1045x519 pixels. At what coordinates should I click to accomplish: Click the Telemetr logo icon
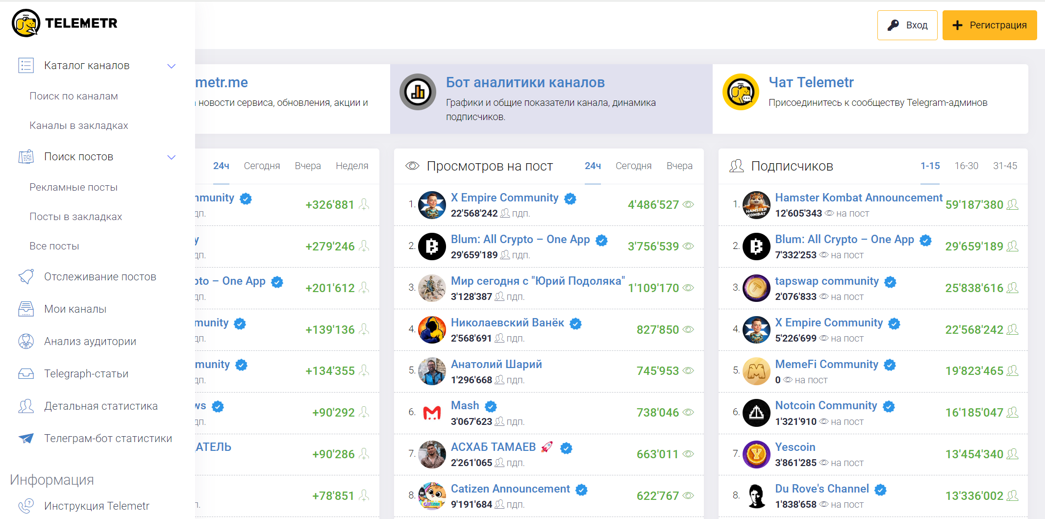point(25,23)
